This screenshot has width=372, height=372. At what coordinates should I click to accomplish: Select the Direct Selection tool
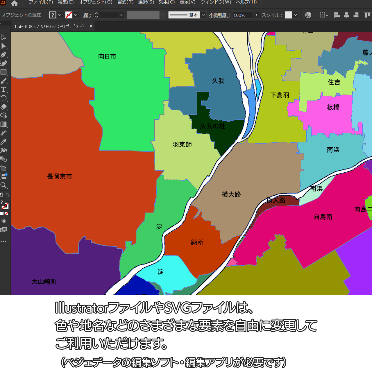click(x=3, y=46)
